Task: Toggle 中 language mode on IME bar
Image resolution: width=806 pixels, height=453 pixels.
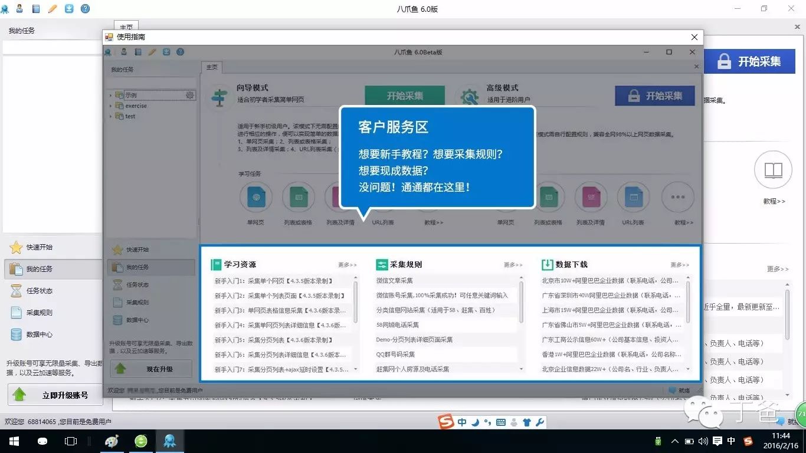Action: (x=462, y=422)
